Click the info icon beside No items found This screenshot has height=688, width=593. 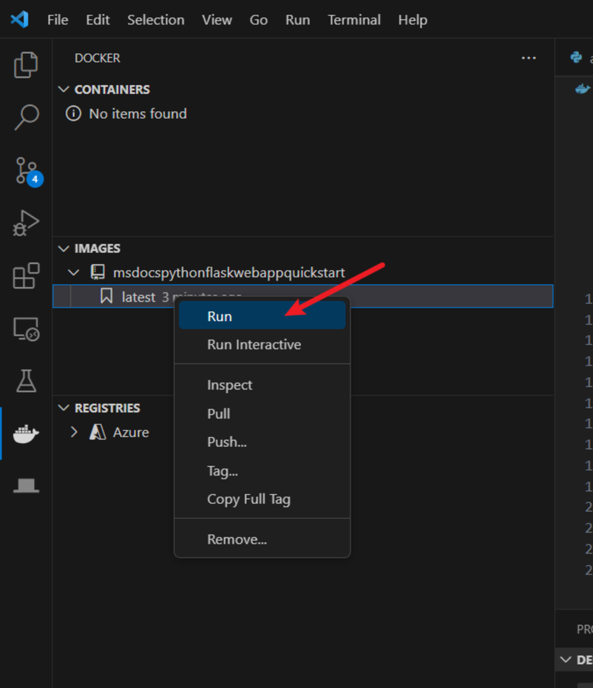pyautogui.click(x=73, y=114)
